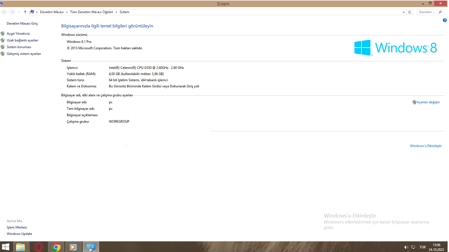
Task: Click the Yüklü bellek (RAM): label
Action: 81,74
